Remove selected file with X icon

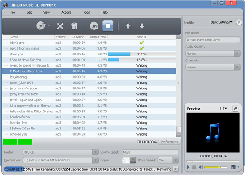coord(60,26)
